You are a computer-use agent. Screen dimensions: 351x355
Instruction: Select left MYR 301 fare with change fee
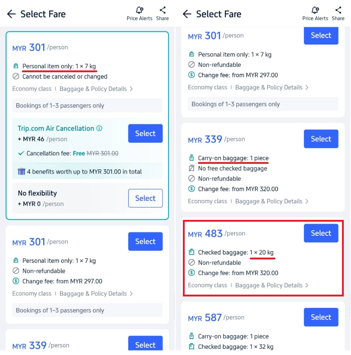point(145,241)
